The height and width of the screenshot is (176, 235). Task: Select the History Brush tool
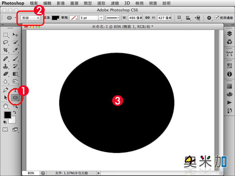15,66
